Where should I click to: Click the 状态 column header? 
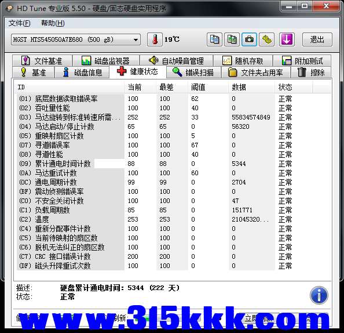(x=294, y=87)
